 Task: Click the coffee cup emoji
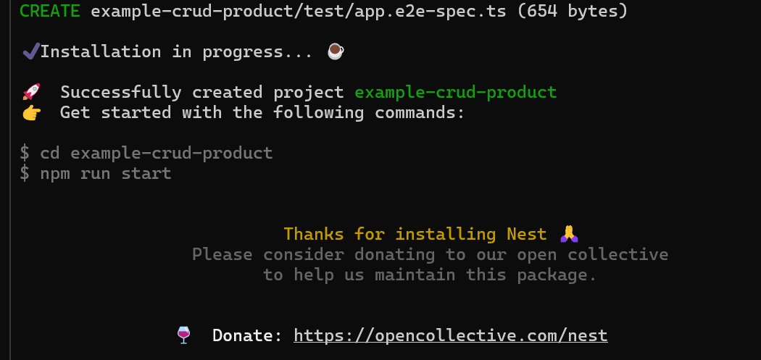tap(335, 51)
